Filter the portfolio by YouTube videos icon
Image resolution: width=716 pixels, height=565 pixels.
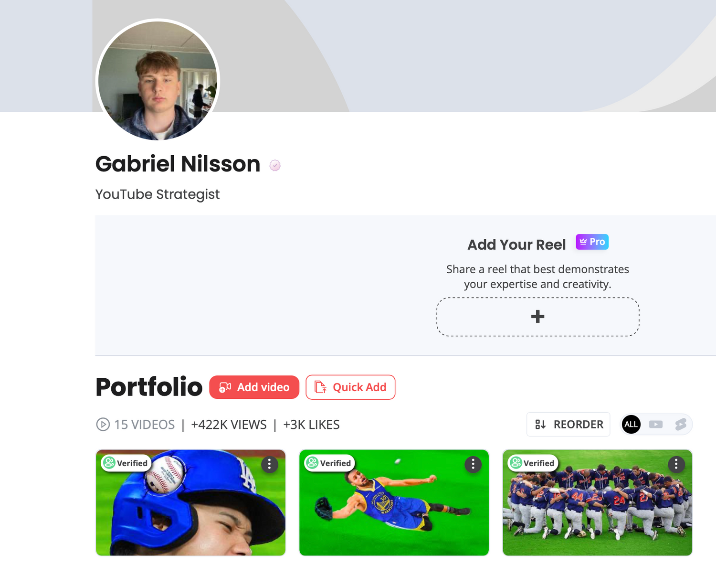tap(656, 424)
